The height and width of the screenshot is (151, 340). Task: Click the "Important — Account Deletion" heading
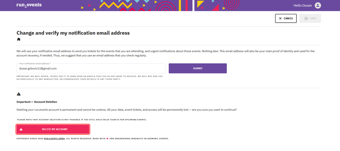click(37, 102)
